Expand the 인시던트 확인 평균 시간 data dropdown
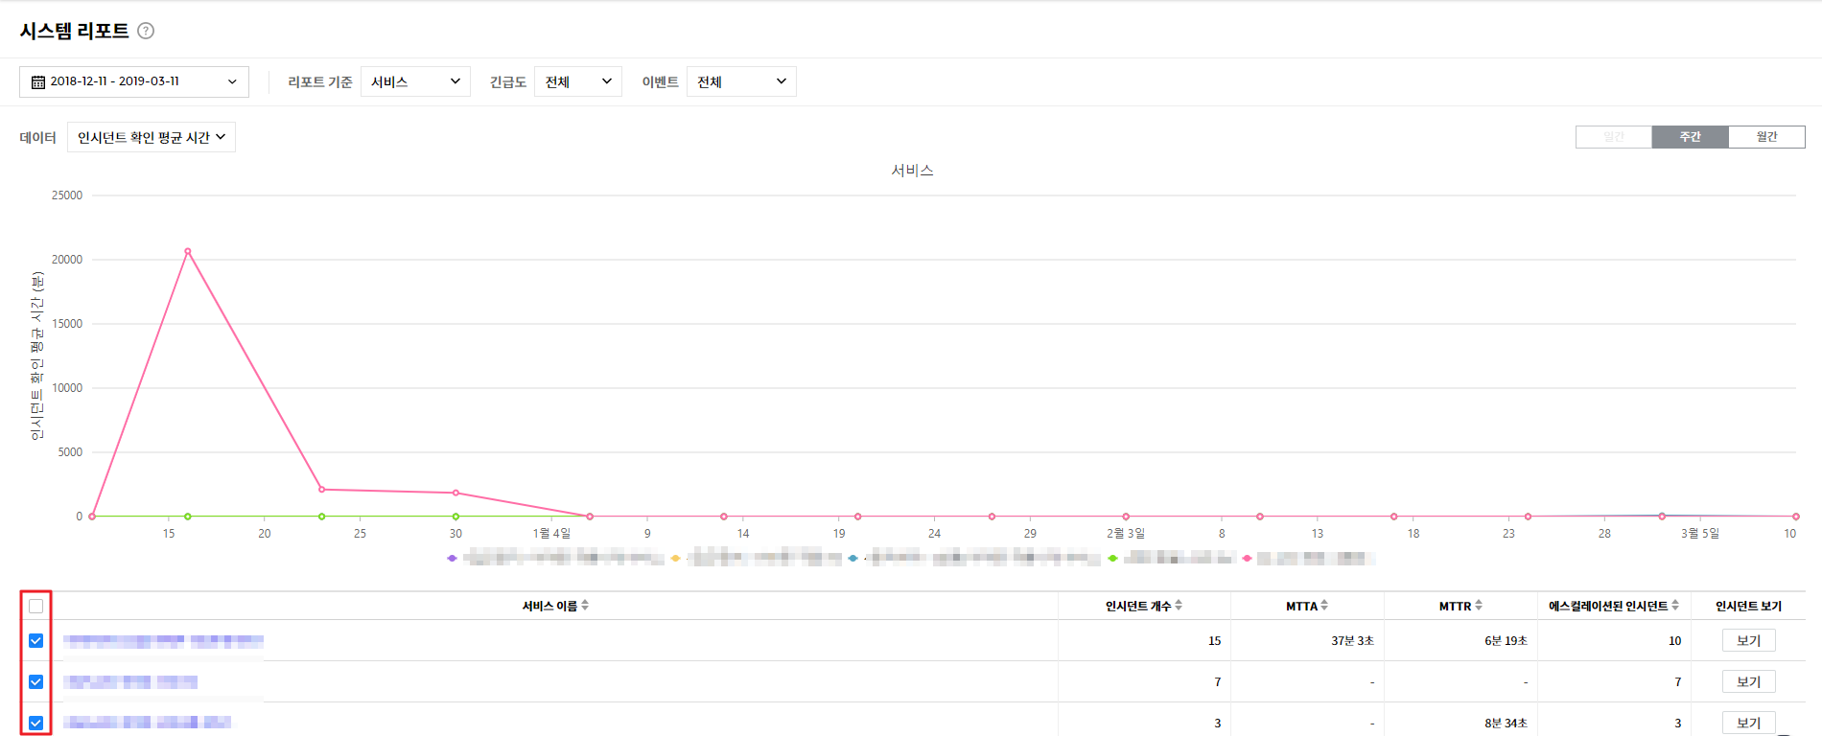 (152, 138)
